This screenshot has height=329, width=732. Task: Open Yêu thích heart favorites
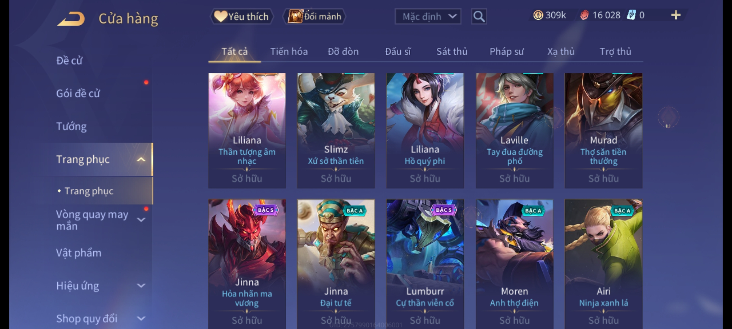coord(242,16)
